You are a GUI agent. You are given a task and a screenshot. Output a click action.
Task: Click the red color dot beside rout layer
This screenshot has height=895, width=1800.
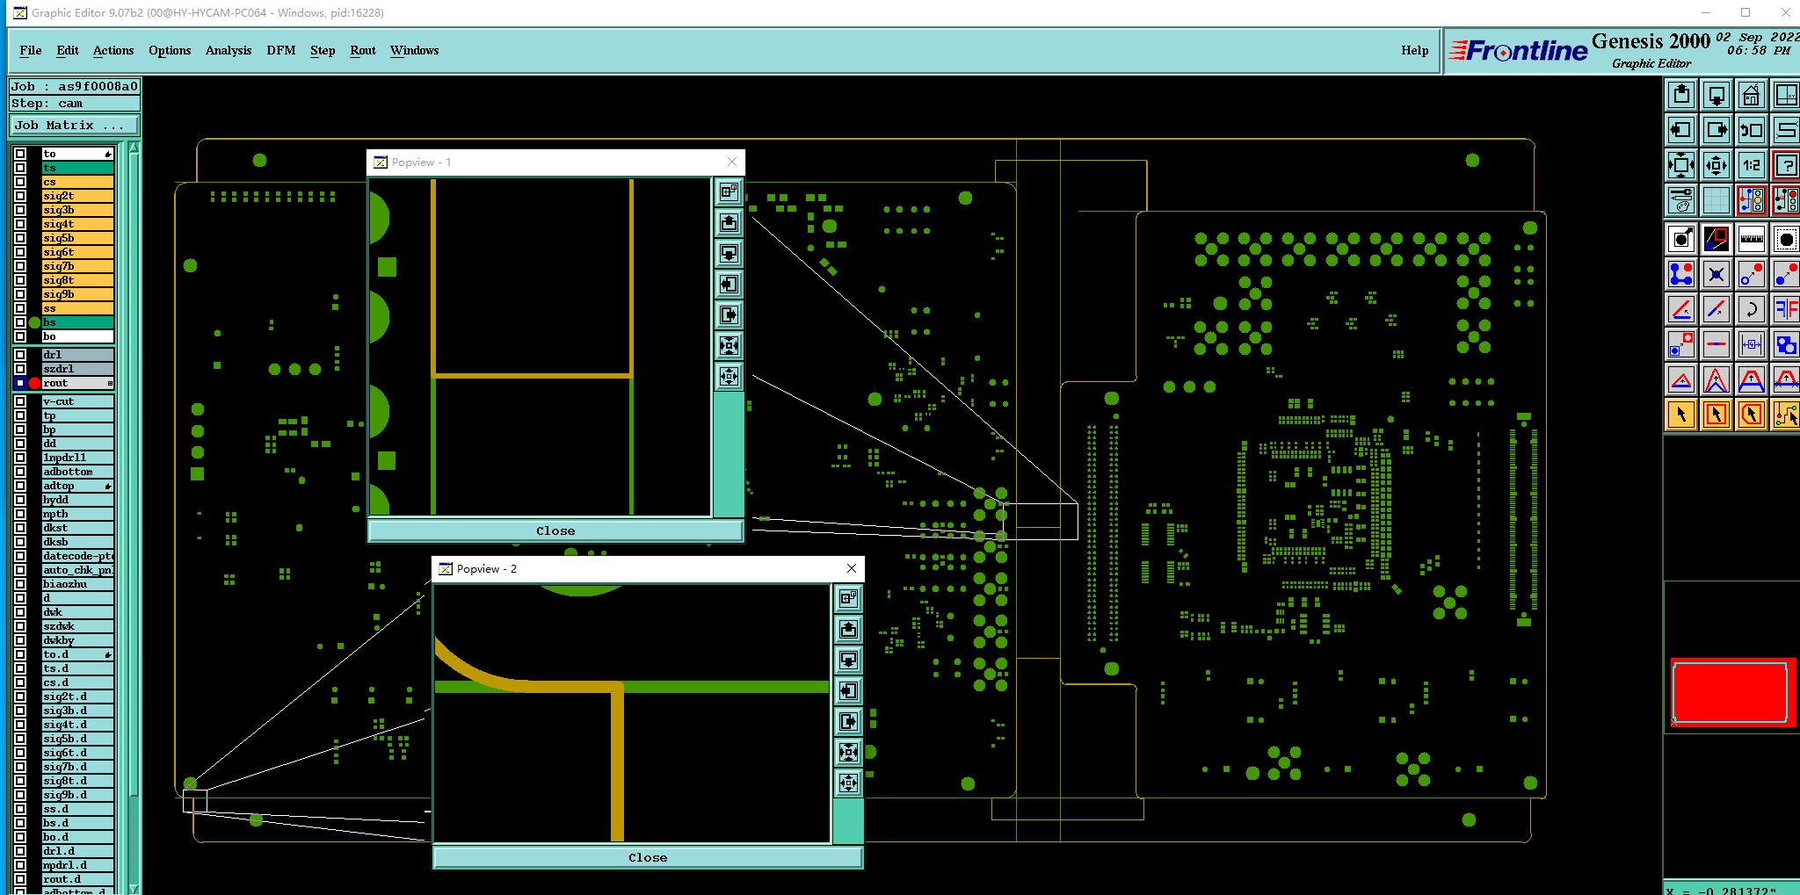[x=35, y=383]
